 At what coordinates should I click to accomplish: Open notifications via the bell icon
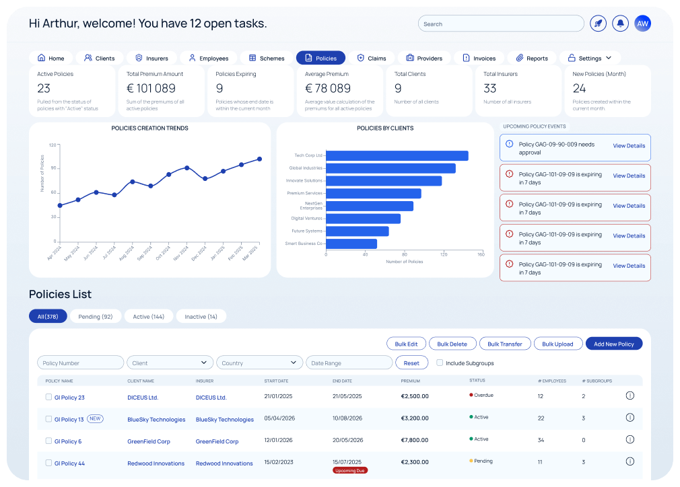[620, 23]
